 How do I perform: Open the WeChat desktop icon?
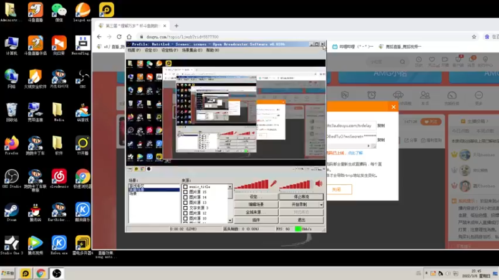coord(59,12)
